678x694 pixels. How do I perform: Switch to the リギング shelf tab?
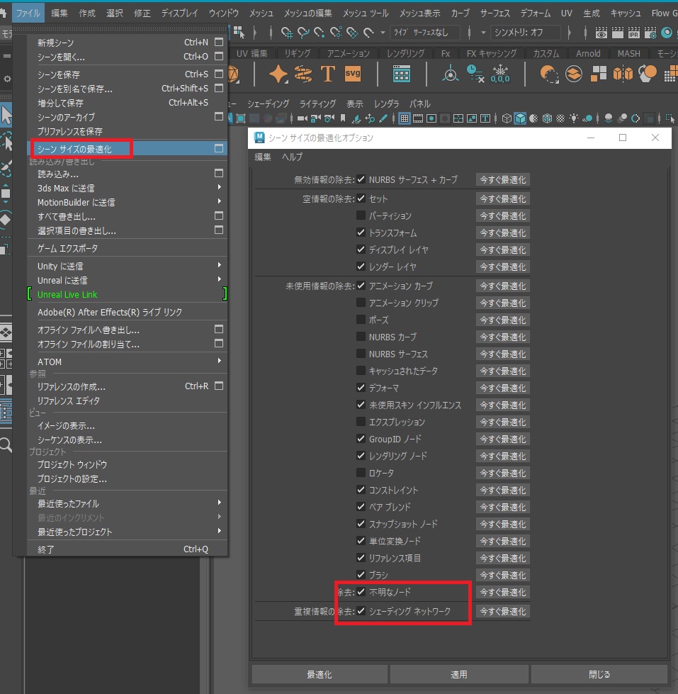point(298,54)
